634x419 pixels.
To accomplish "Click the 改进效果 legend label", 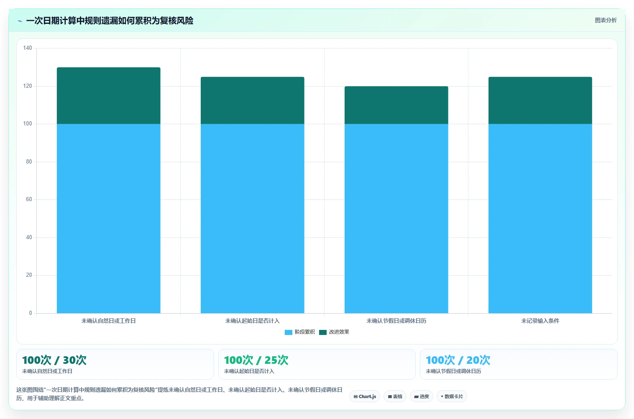I will [x=339, y=332].
